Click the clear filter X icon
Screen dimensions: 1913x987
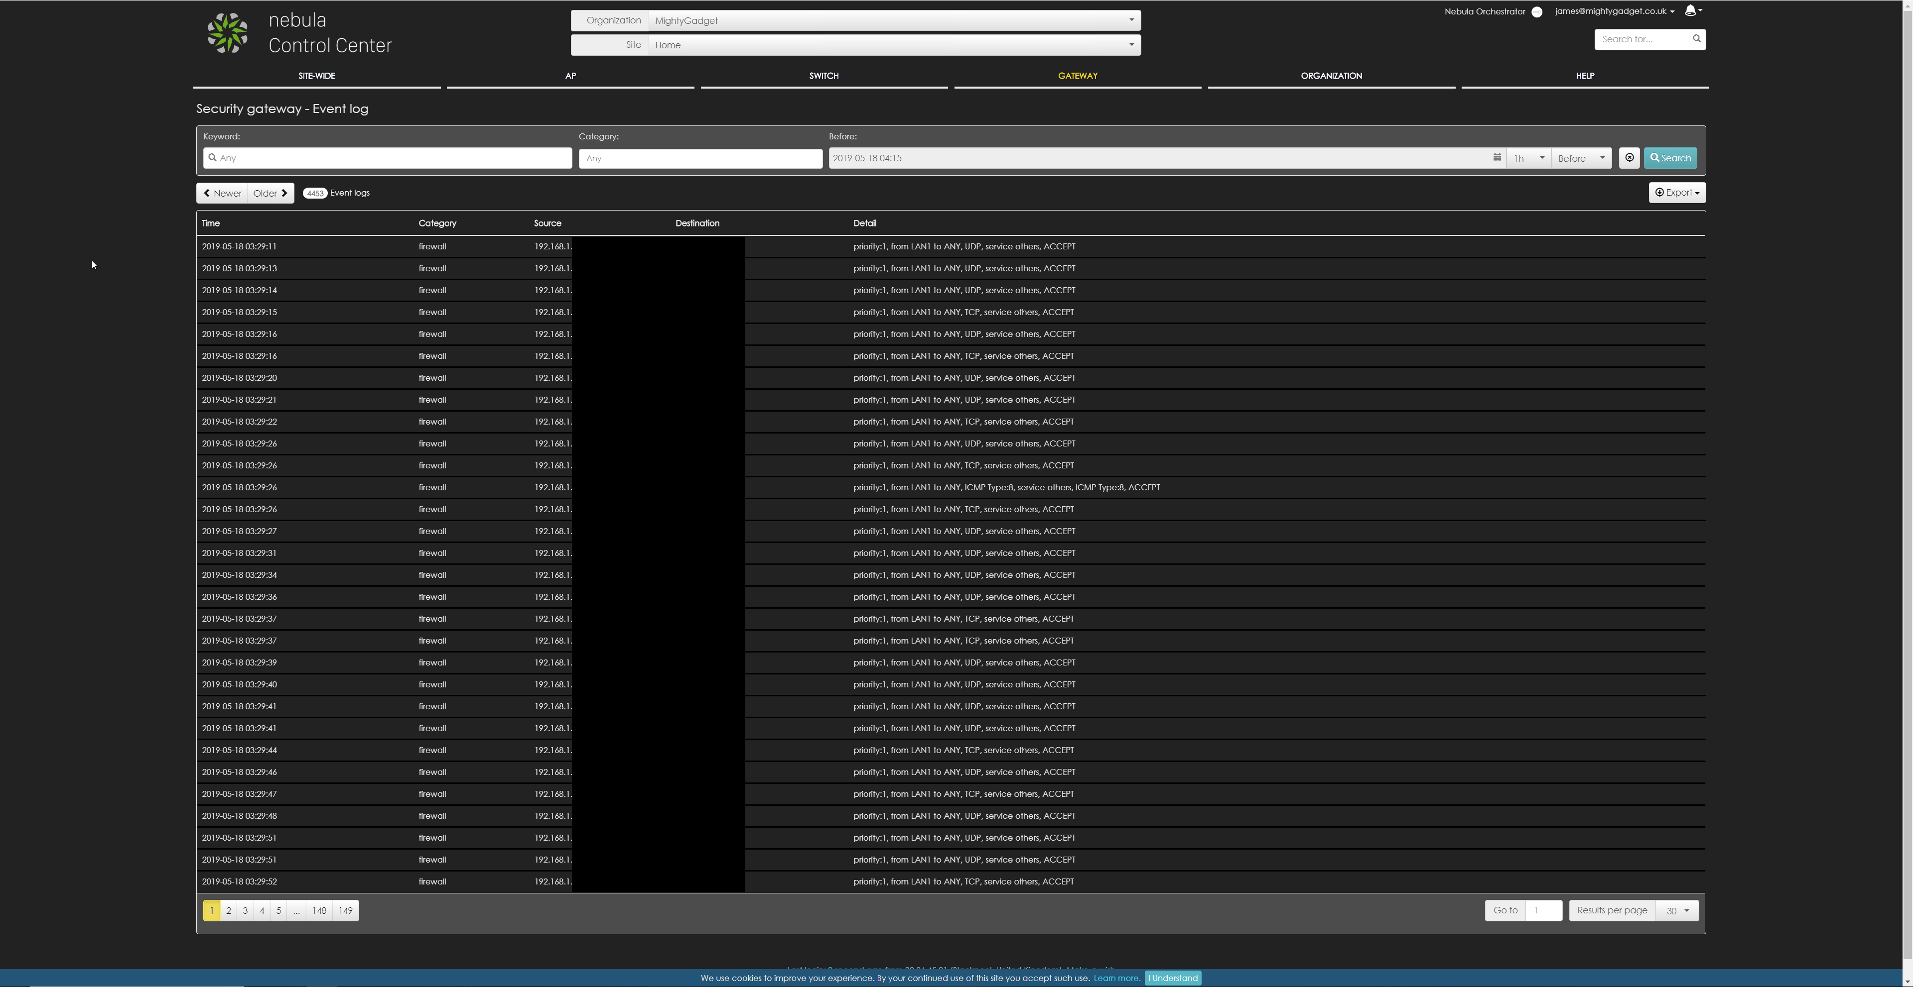click(x=1630, y=157)
